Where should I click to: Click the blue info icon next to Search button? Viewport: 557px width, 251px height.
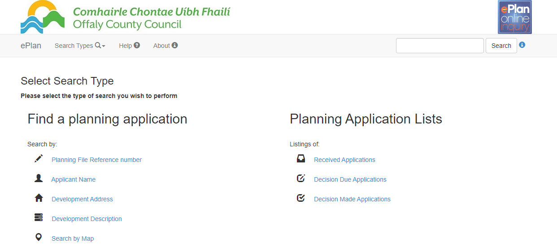[522, 45]
